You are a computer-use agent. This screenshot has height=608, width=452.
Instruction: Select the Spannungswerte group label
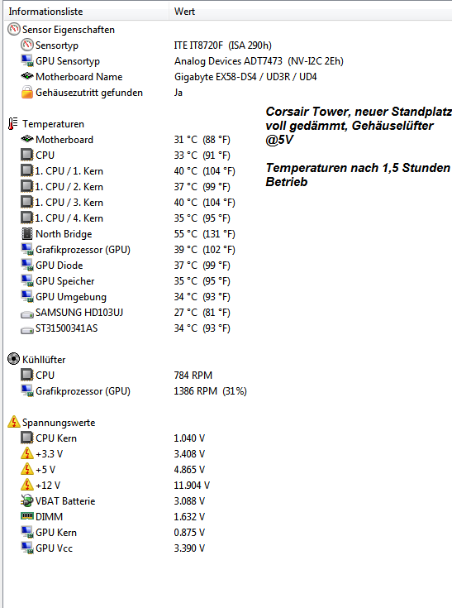[59, 423]
